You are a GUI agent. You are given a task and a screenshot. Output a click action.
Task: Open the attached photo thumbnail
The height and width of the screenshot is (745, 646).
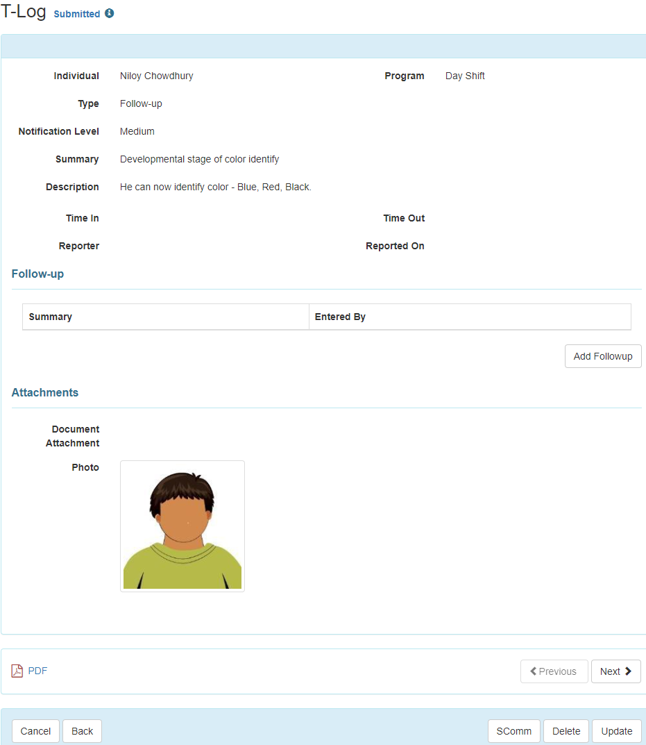(x=182, y=526)
